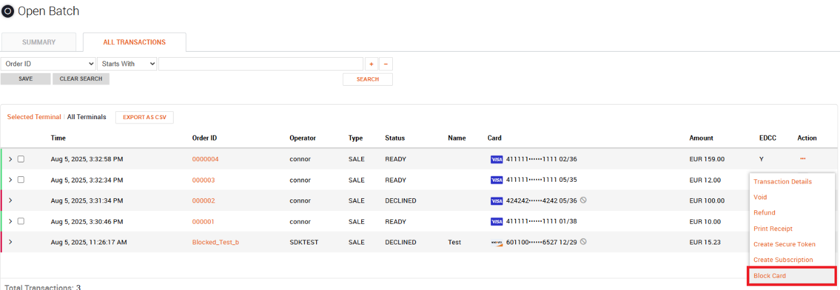Screen dimensions: 840x290
Task: Click the Visa icon in the 000001 row
Action: 496,221
